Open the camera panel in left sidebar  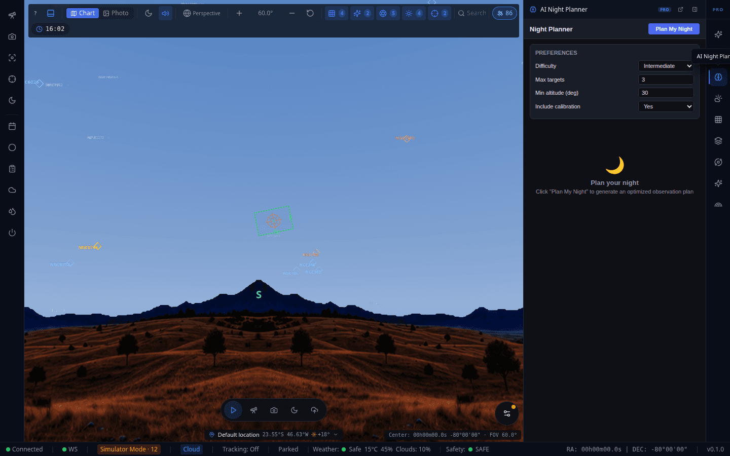[x=12, y=36]
